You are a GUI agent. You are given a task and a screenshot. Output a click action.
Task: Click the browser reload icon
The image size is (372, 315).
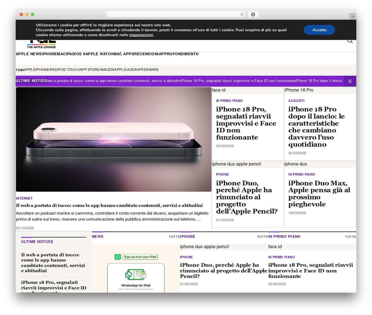(x=242, y=14)
